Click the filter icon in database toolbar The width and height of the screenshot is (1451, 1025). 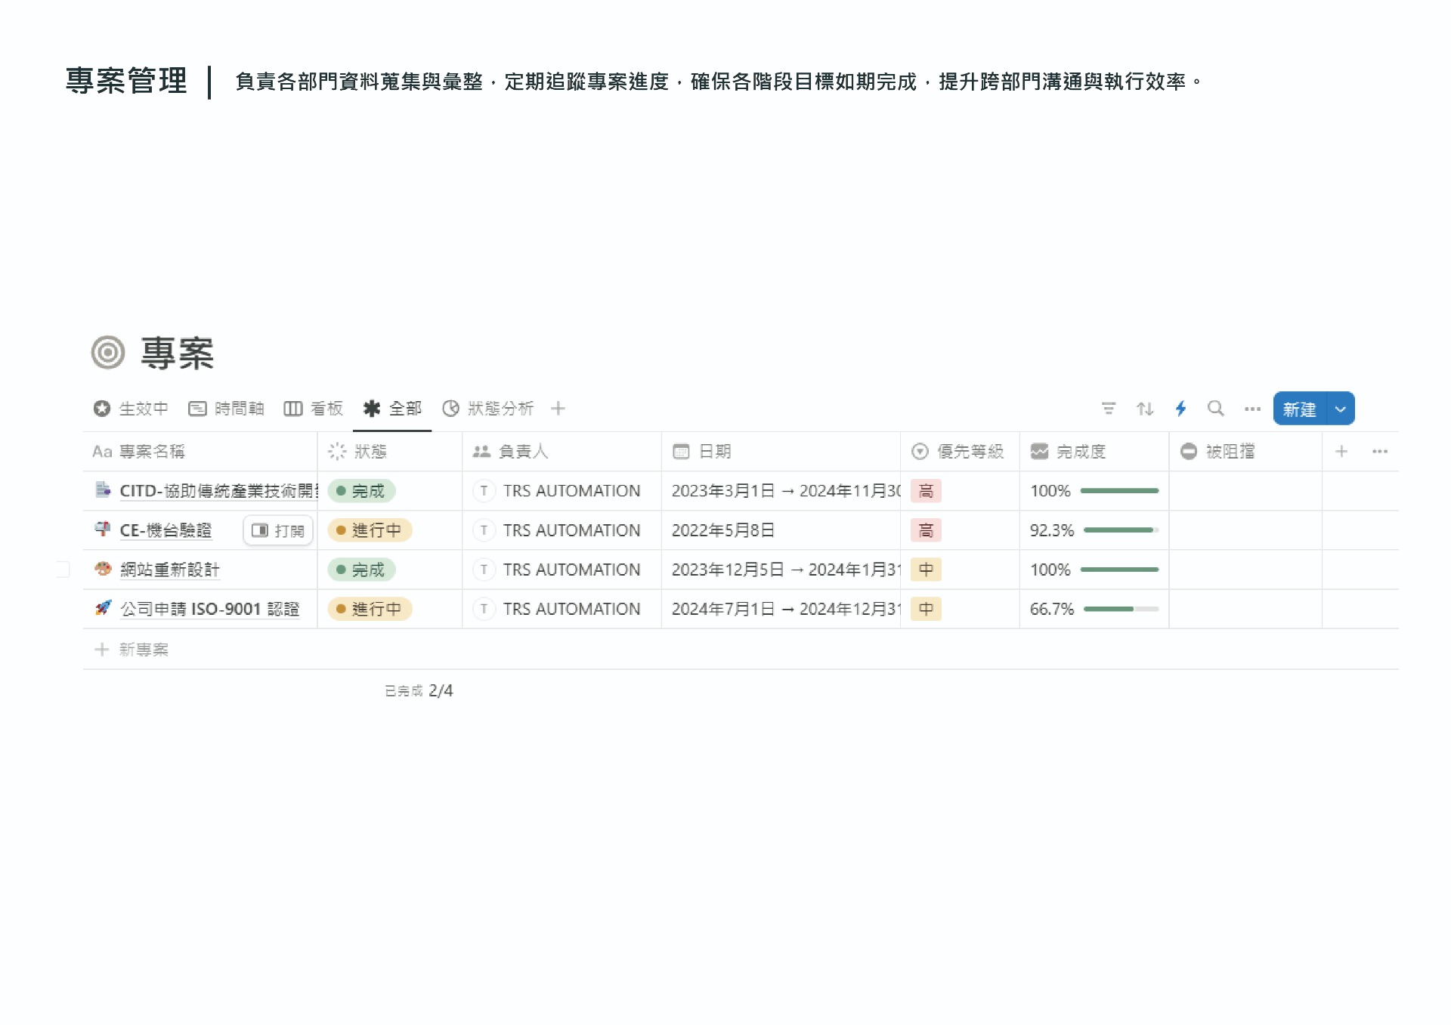[1108, 409]
